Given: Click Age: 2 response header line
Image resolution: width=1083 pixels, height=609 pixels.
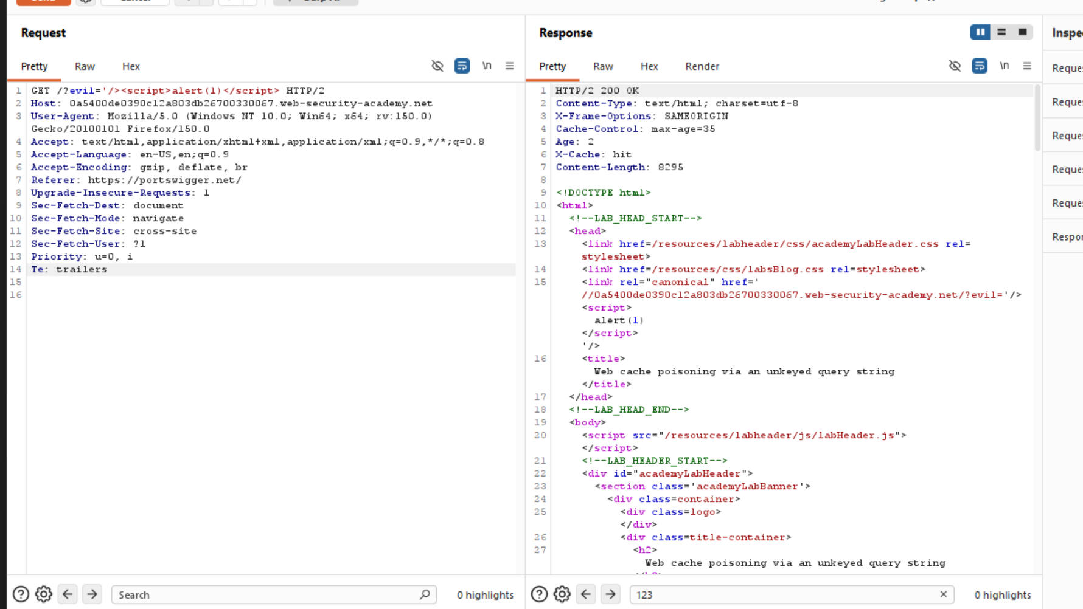Looking at the screenshot, I should click(x=574, y=142).
